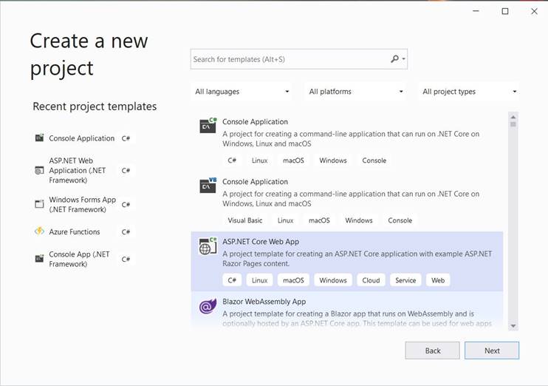Image resolution: width=548 pixels, height=386 pixels.
Task: Click the recent Windows Forms App icon
Action: coord(39,204)
